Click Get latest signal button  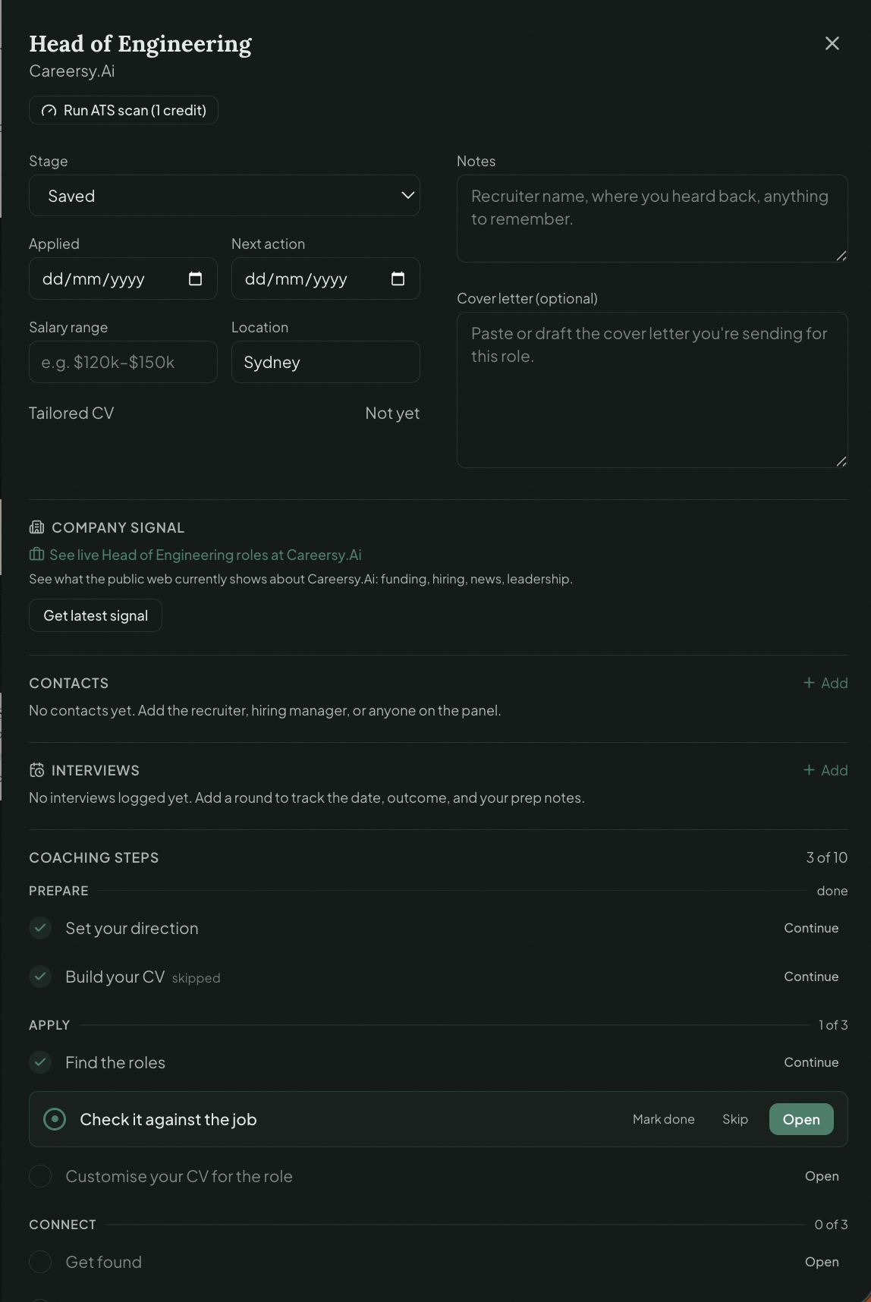(x=96, y=615)
